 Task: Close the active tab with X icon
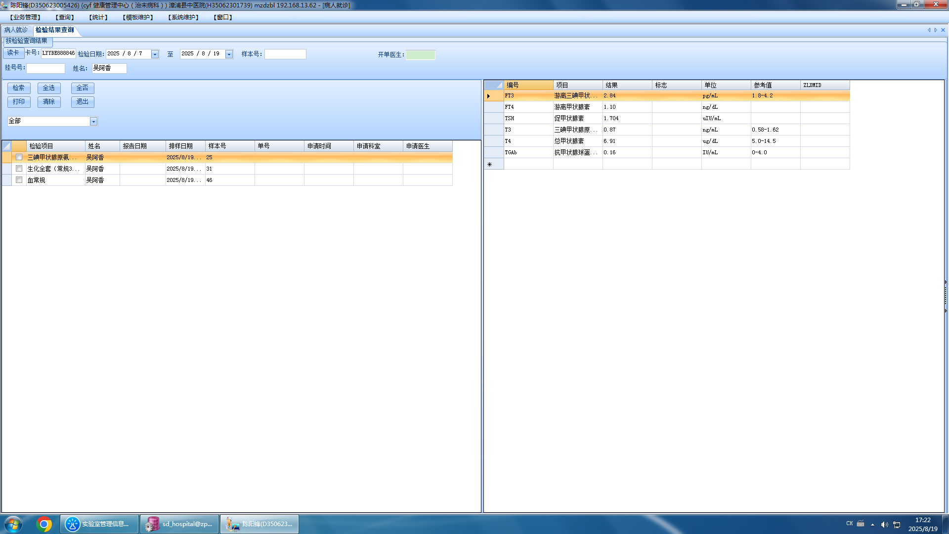[x=943, y=30]
